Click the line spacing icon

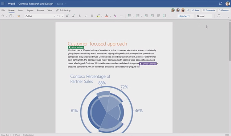click(165, 16)
